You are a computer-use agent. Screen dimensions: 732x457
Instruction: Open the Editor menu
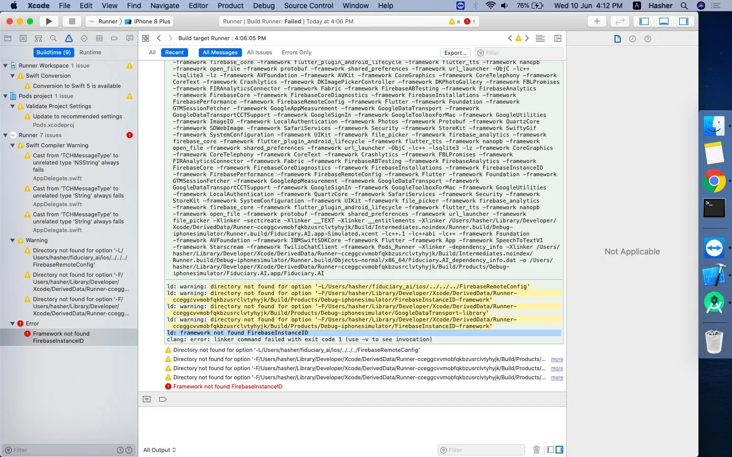click(198, 6)
